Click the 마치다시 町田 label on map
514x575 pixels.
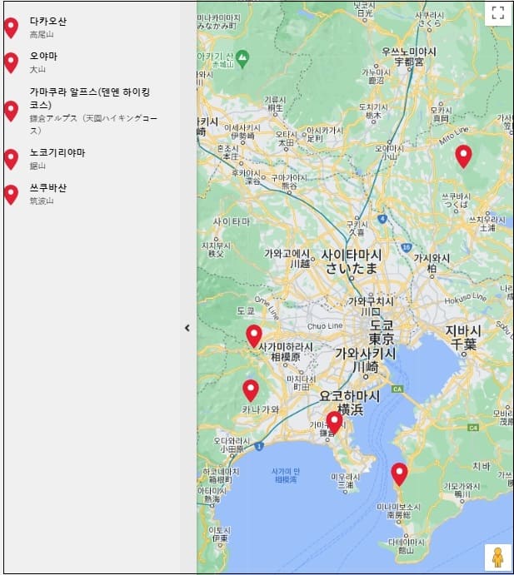301,383
